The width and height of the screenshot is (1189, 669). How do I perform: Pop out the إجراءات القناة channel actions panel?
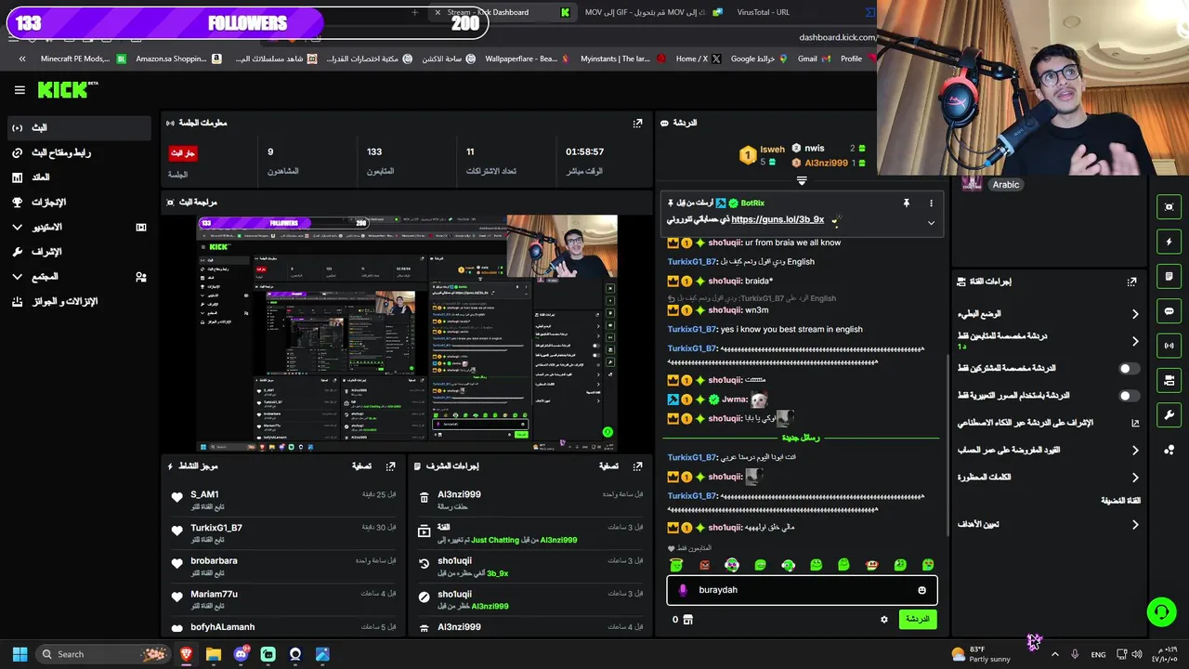pyautogui.click(x=1131, y=282)
